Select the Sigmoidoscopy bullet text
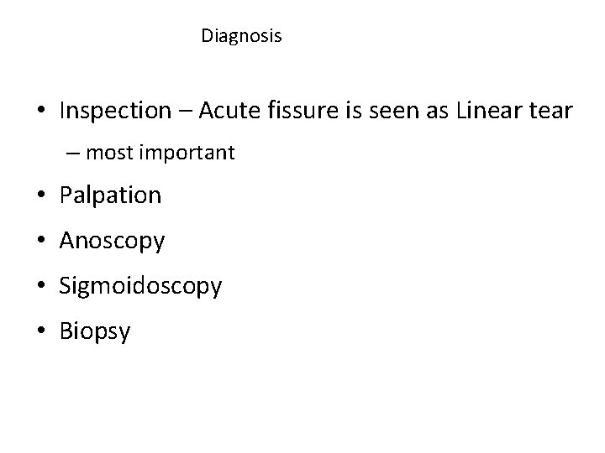Viewport: 605px width, 453px height. click(140, 287)
